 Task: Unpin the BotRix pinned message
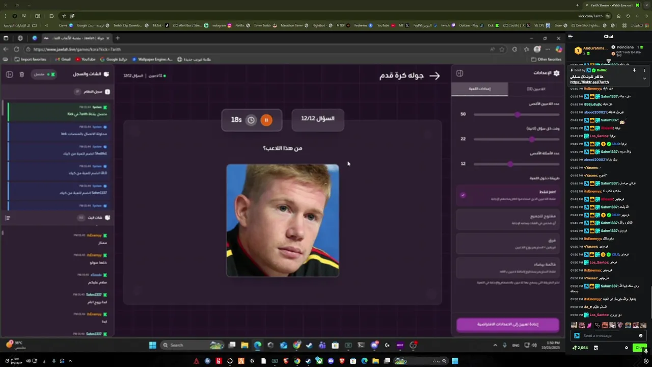click(x=634, y=70)
